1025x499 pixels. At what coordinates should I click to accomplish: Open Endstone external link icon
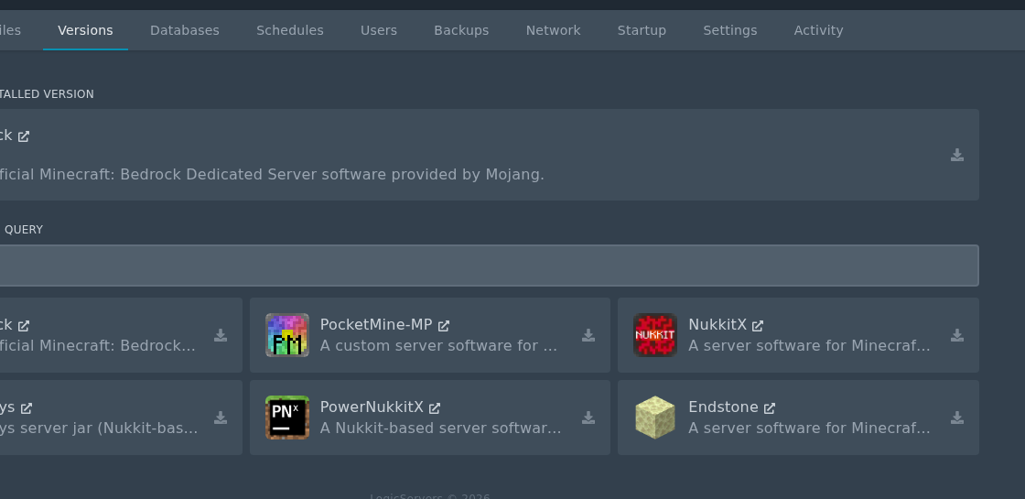pyautogui.click(x=770, y=408)
